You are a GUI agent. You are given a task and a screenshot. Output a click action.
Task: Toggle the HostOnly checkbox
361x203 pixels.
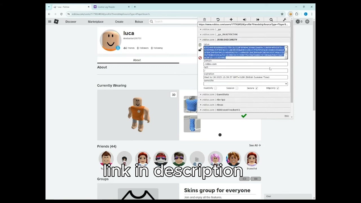click(215, 88)
